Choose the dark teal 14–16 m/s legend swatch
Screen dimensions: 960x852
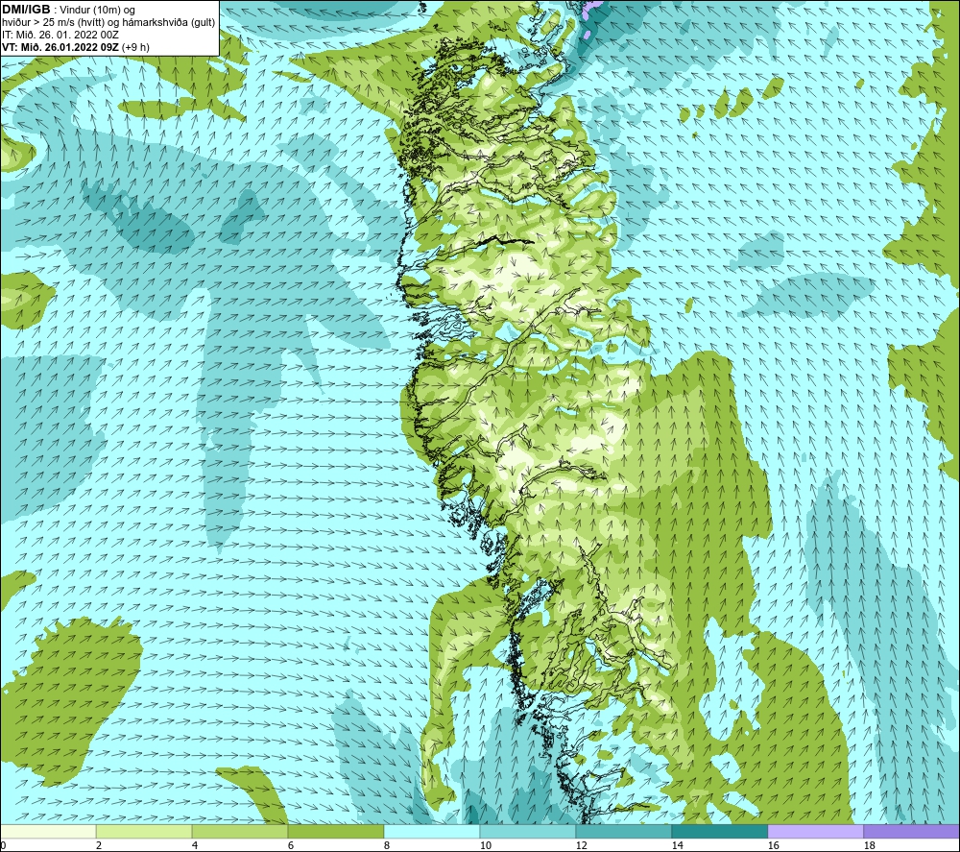(x=719, y=831)
